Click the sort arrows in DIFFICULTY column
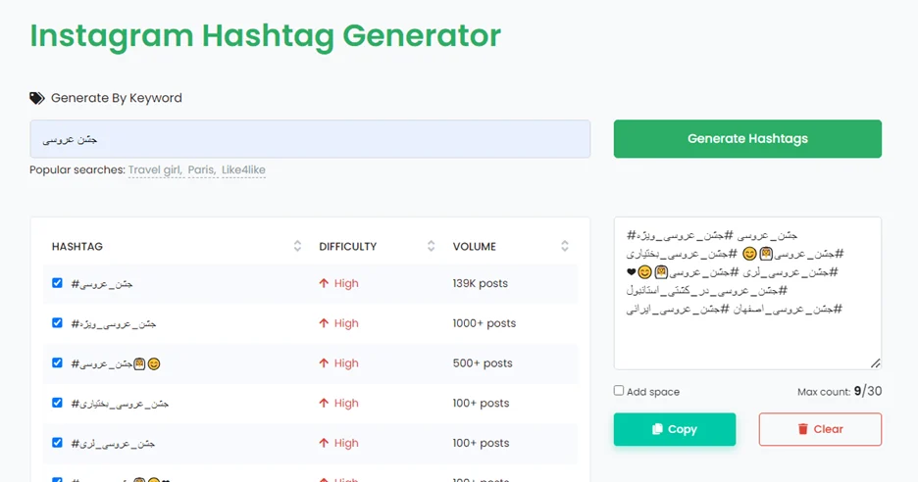The image size is (918, 482). [x=431, y=246]
